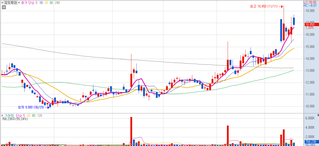Image resolution: width=319 pixels, height=146 pixels.
Task: Select the green 60-day price average legend
Action: [52, 3]
